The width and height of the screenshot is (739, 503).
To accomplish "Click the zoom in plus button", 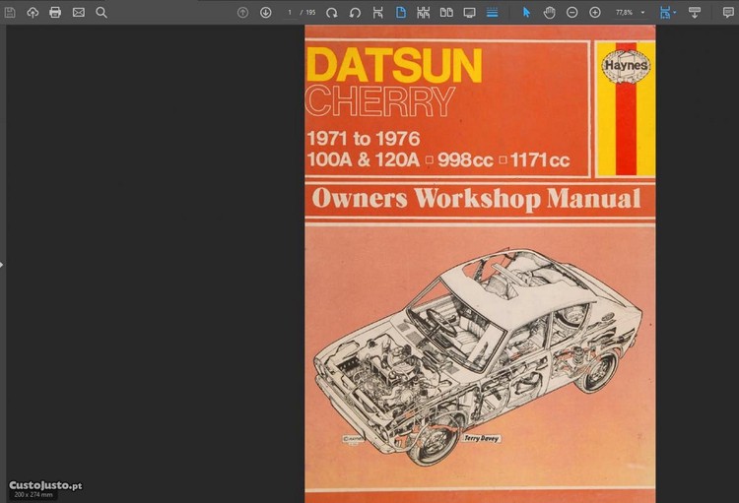I will (x=595, y=13).
